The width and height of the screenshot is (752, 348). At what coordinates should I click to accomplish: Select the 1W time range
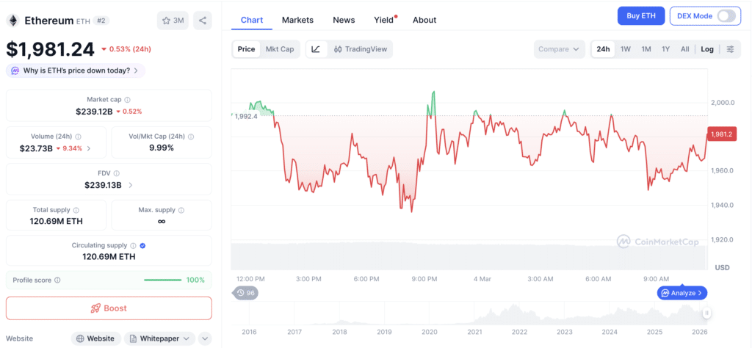click(626, 49)
